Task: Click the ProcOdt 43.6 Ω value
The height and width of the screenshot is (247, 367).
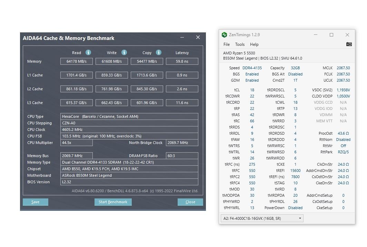Action: [343, 133]
